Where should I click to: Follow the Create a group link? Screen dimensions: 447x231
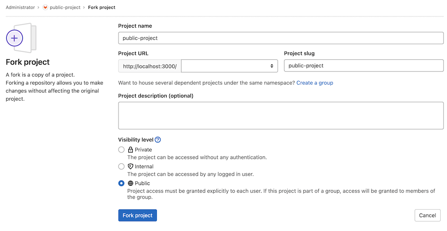314,83
